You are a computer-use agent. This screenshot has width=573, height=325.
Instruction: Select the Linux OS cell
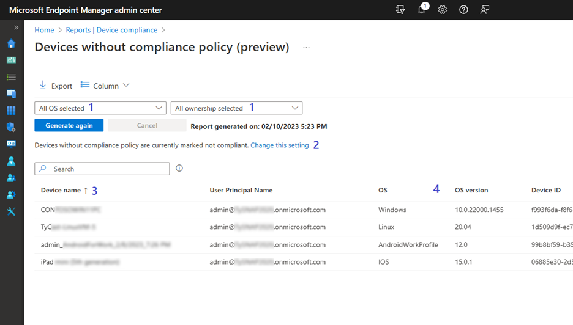(x=386, y=227)
